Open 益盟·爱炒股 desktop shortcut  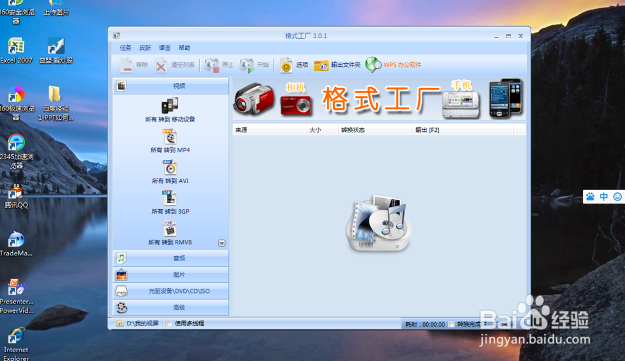pyautogui.click(x=56, y=51)
